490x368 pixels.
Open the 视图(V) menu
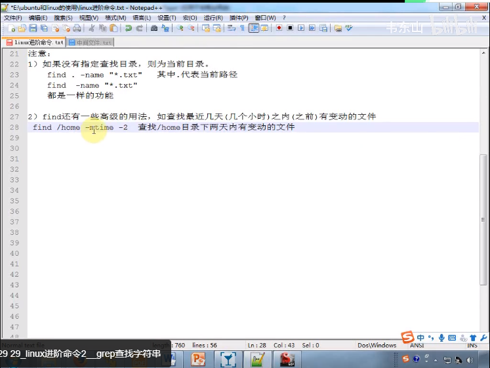click(x=89, y=18)
